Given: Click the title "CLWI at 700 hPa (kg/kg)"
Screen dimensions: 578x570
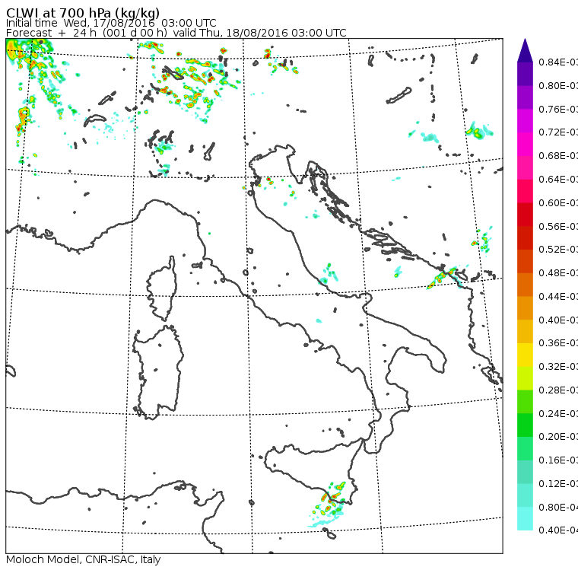Looking at the screenshot, I should 83,13.
